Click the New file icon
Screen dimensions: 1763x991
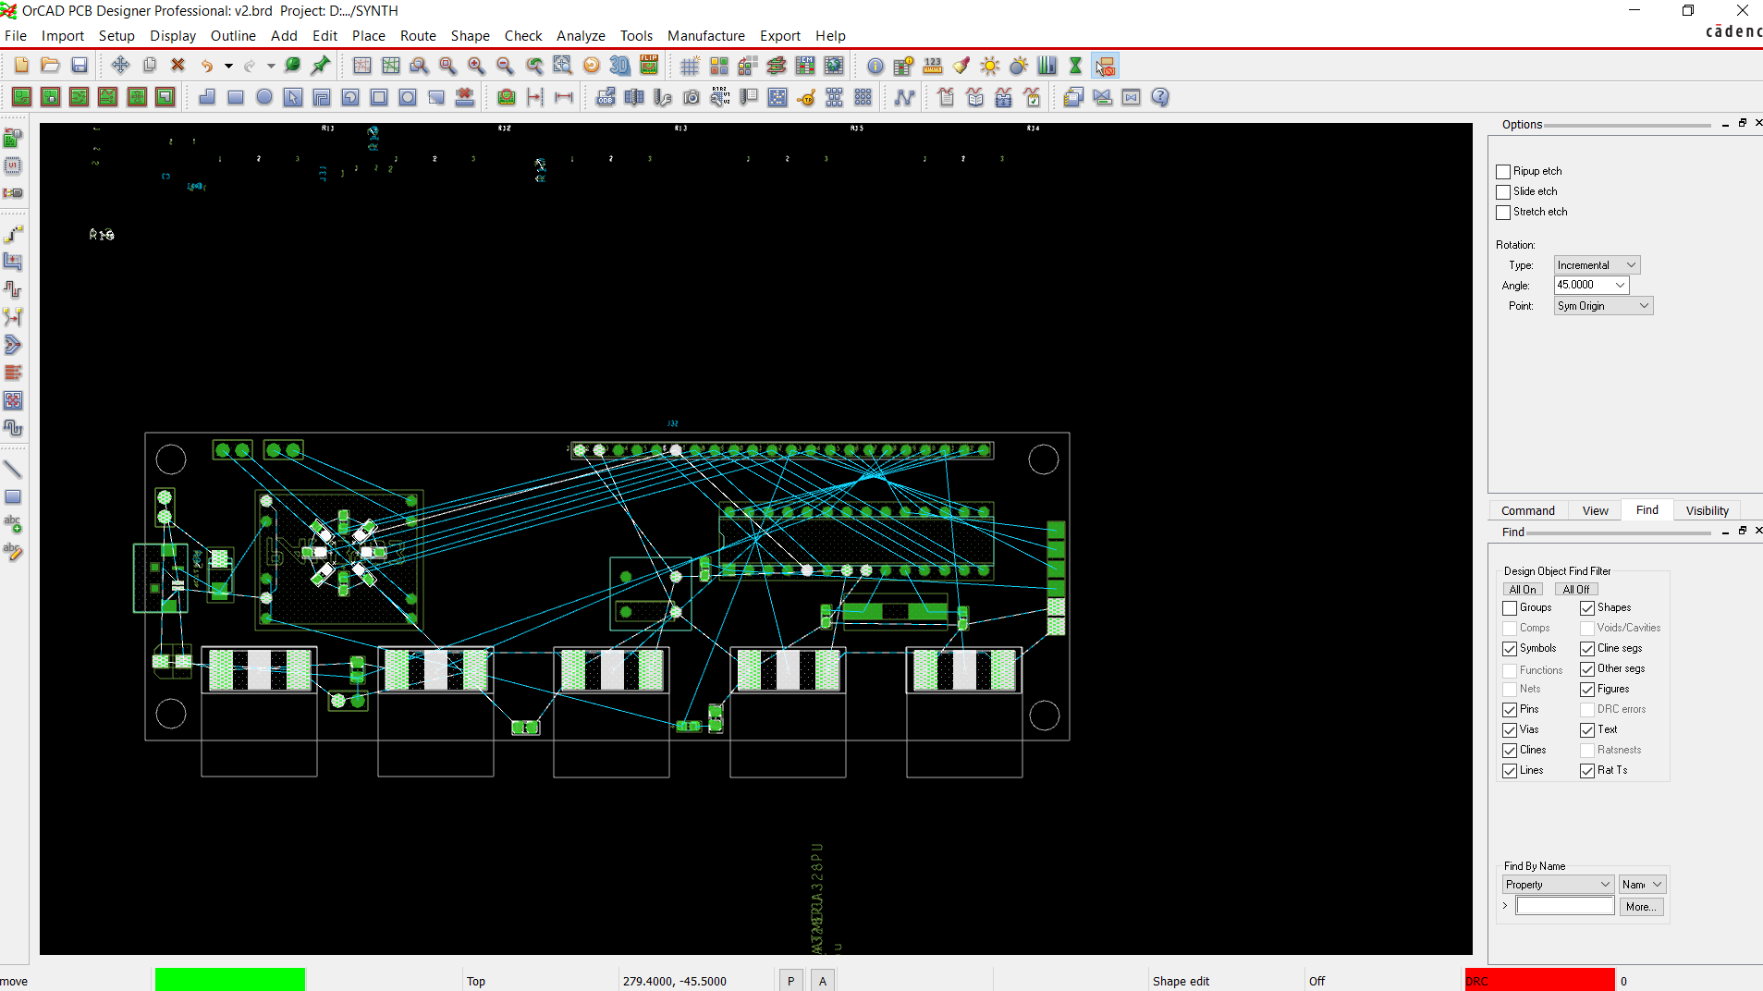tap(21, 66)
